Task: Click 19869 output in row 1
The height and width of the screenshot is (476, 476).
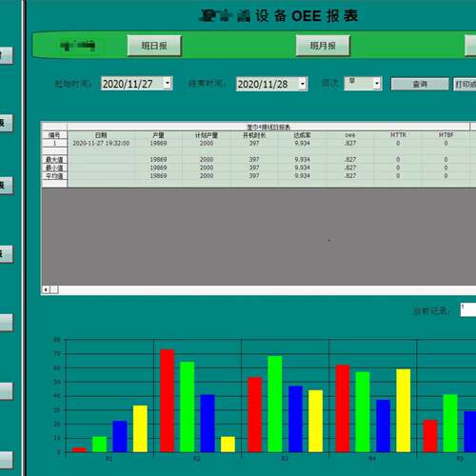Action: 158,144
